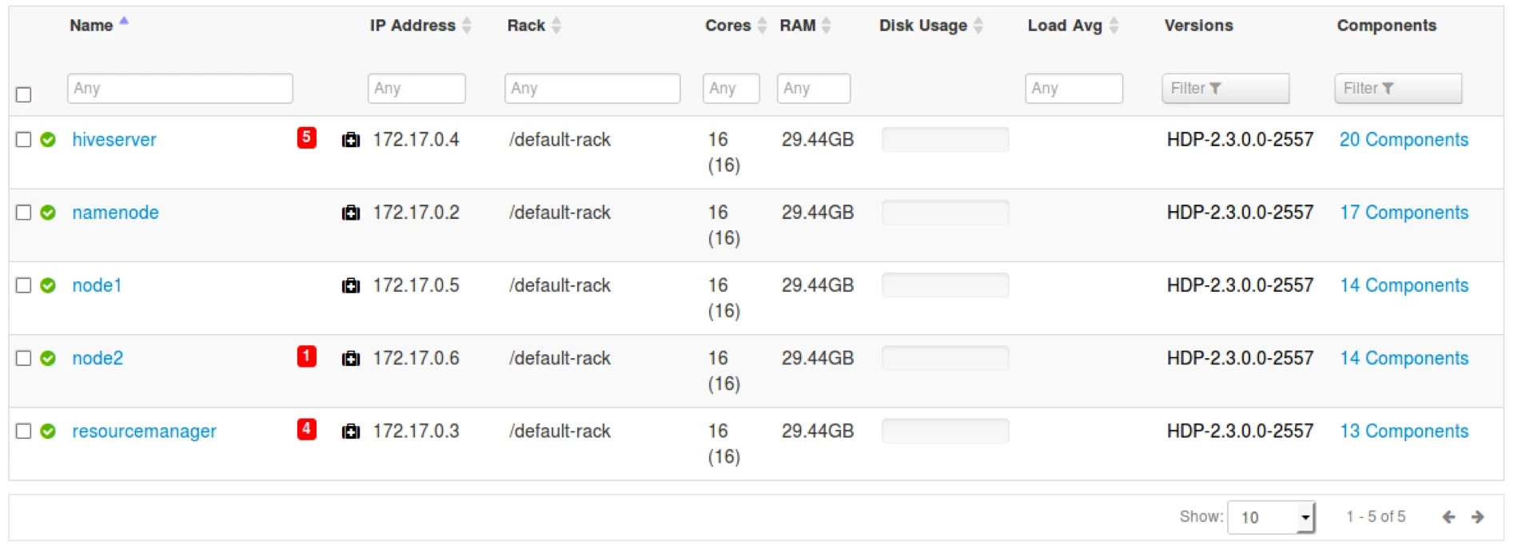Click the medkit icon in namenode row
This screenshot has width=1514, height=549.
pyautogui.click(x=350, y=213)
